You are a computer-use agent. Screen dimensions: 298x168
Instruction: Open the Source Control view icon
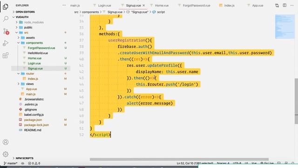(6, 31)
